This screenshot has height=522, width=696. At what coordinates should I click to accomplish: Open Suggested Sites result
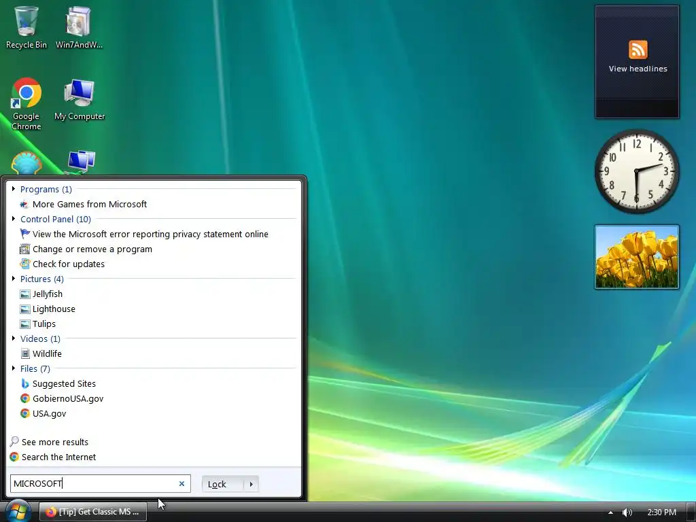point(64,383)
